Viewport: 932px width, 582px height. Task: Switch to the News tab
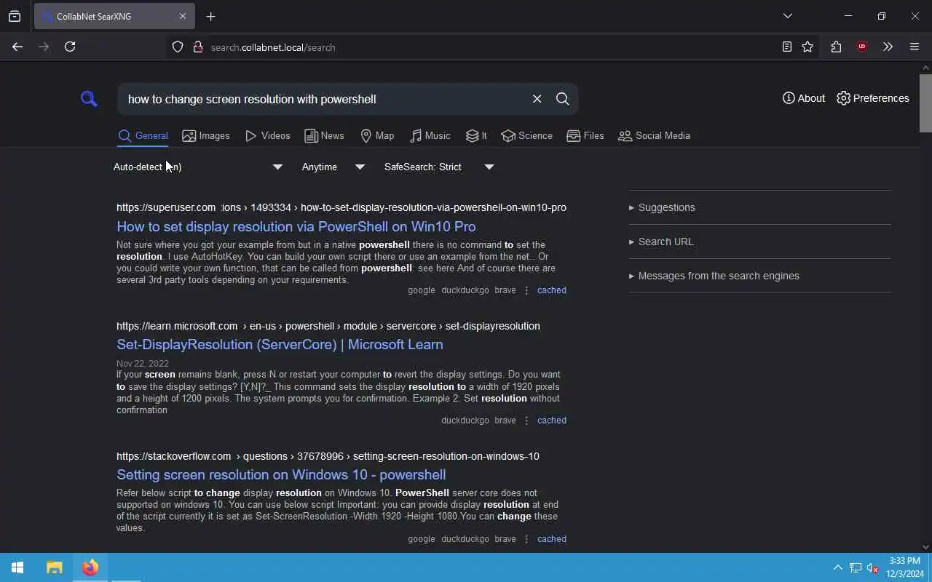(x=324, y=135)
